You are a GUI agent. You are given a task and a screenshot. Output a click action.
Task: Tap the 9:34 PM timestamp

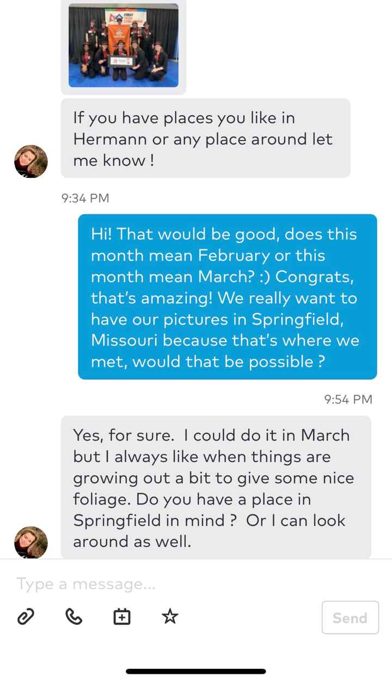click(x=85, y=199)
